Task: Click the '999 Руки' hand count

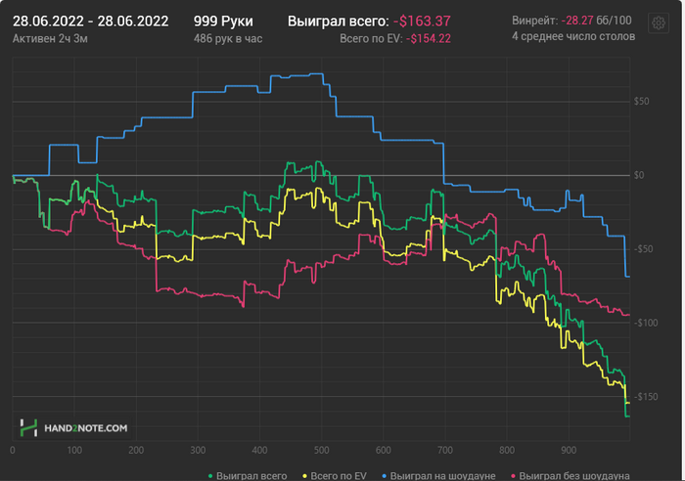Action: [223, 21]
